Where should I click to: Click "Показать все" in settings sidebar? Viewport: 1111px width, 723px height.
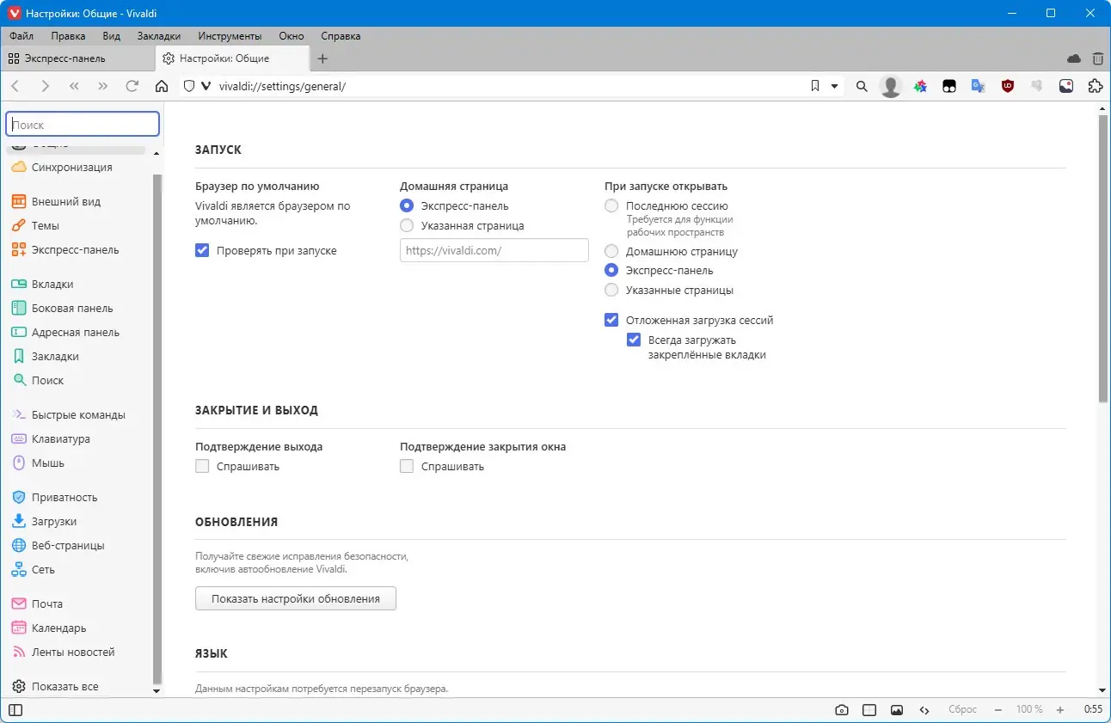65,687
